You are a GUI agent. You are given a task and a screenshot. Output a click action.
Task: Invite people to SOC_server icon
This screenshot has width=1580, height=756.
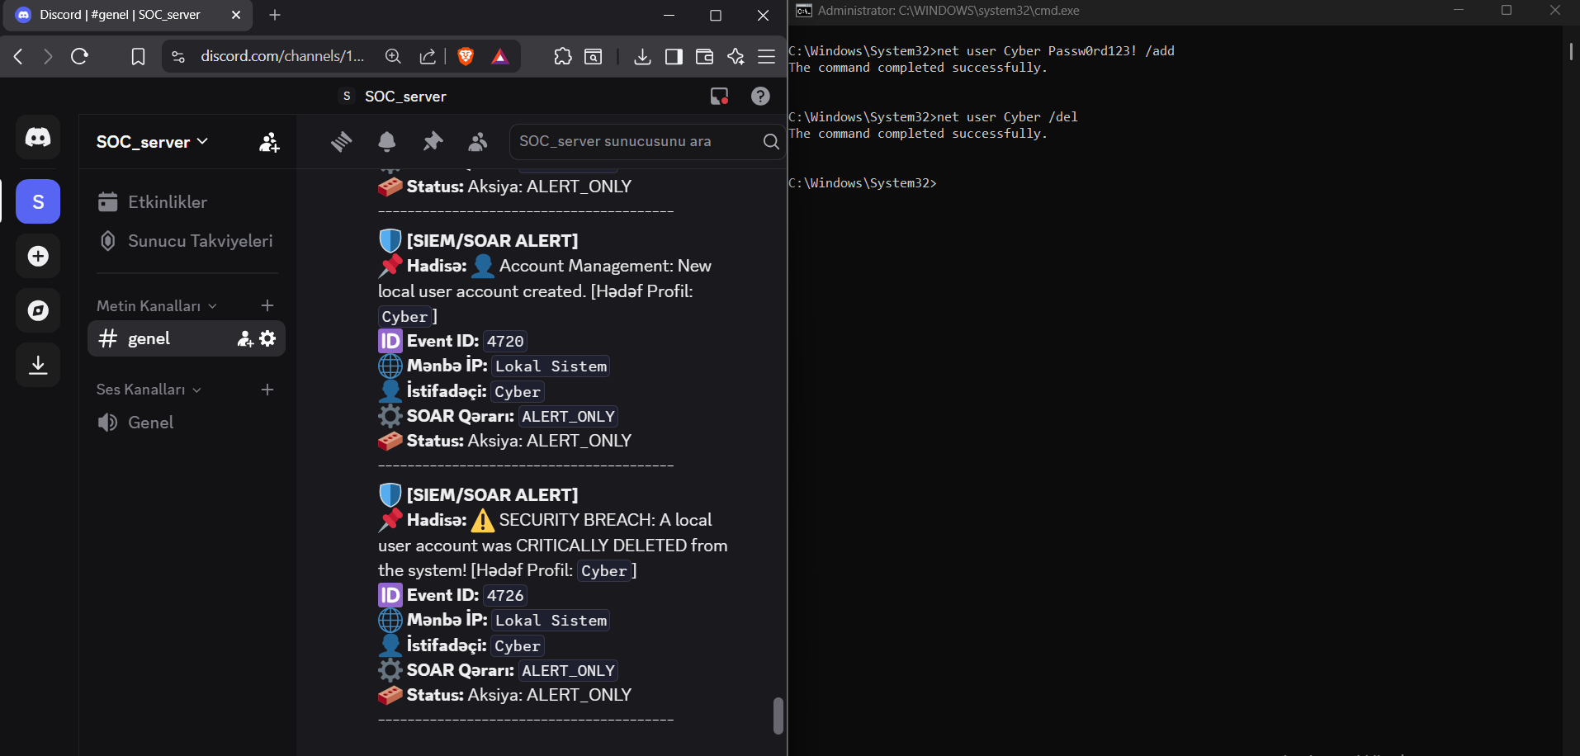pos(269,142)
